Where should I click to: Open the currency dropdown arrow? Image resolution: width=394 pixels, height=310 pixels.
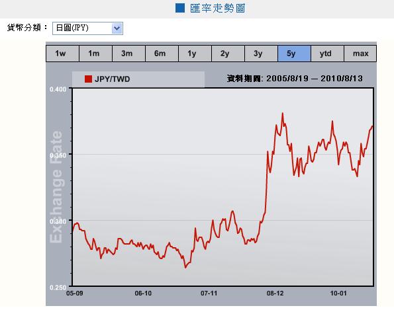[117, 28]
